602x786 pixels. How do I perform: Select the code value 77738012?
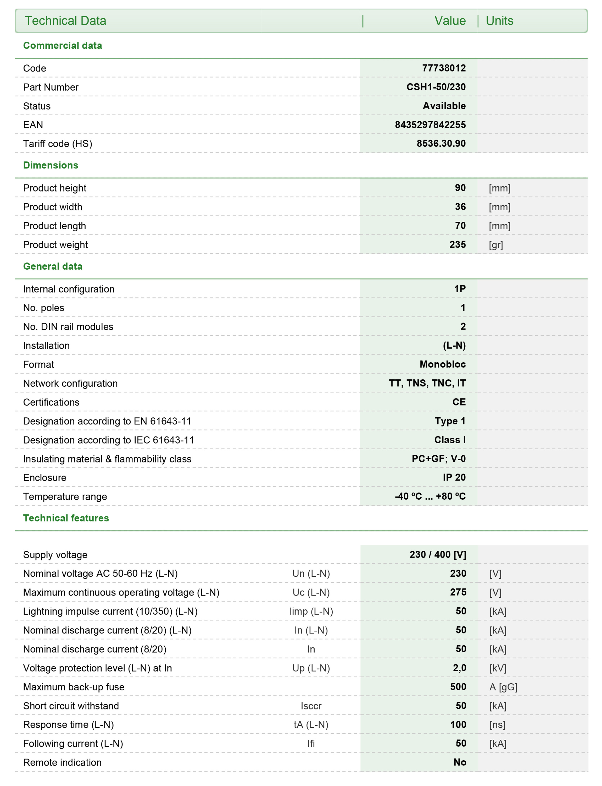pos(444,68)
